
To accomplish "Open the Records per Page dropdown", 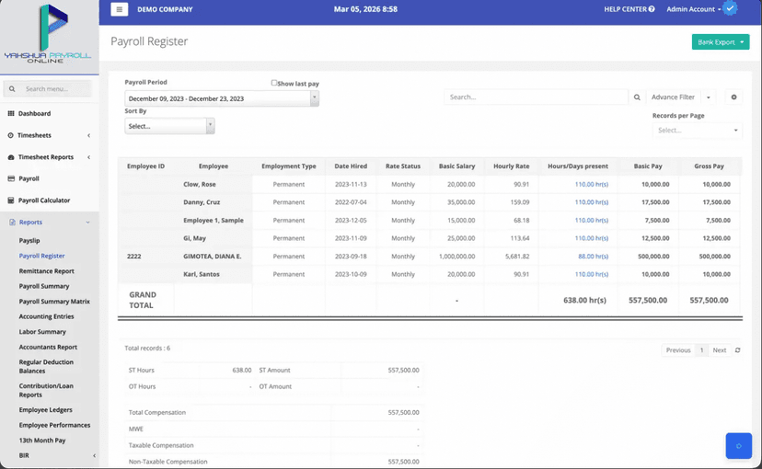I will pyautogui.click(x=697, y=130).
